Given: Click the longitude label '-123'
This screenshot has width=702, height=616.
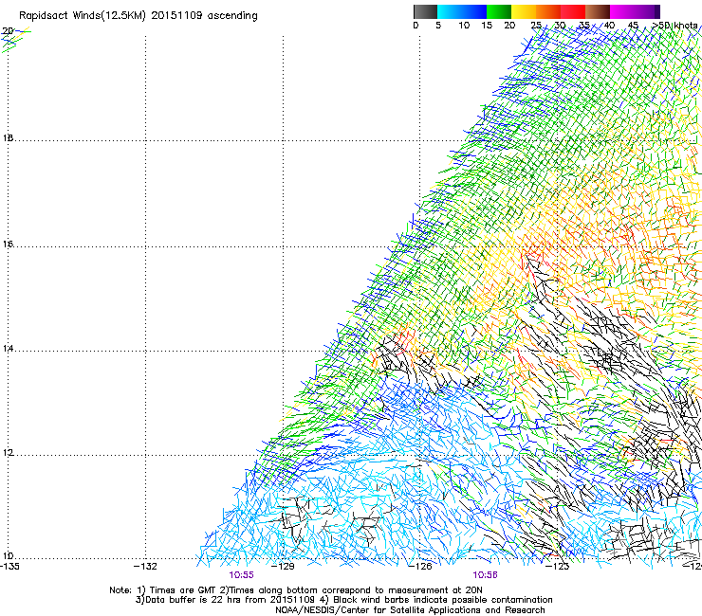Looking at the screenshot, I should click(x=558, y=567).
